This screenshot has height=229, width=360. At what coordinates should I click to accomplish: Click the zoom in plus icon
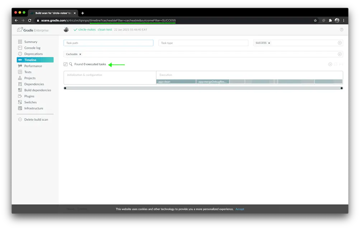pyautogui.click(x=330, y=65)
